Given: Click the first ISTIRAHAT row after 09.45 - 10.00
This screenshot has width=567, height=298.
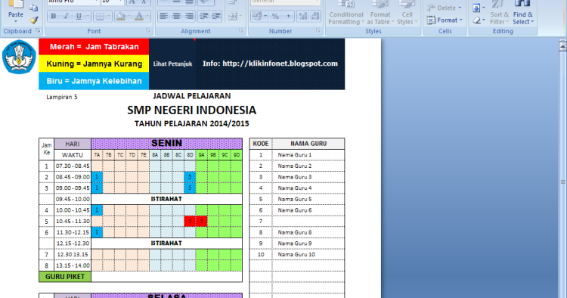Looking at the screenshot, I should click(x=167, y=199).
